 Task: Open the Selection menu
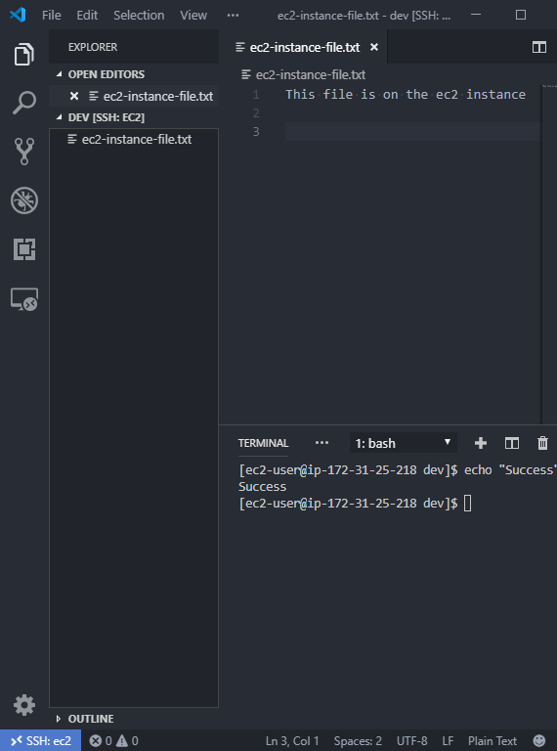point(139,16)
